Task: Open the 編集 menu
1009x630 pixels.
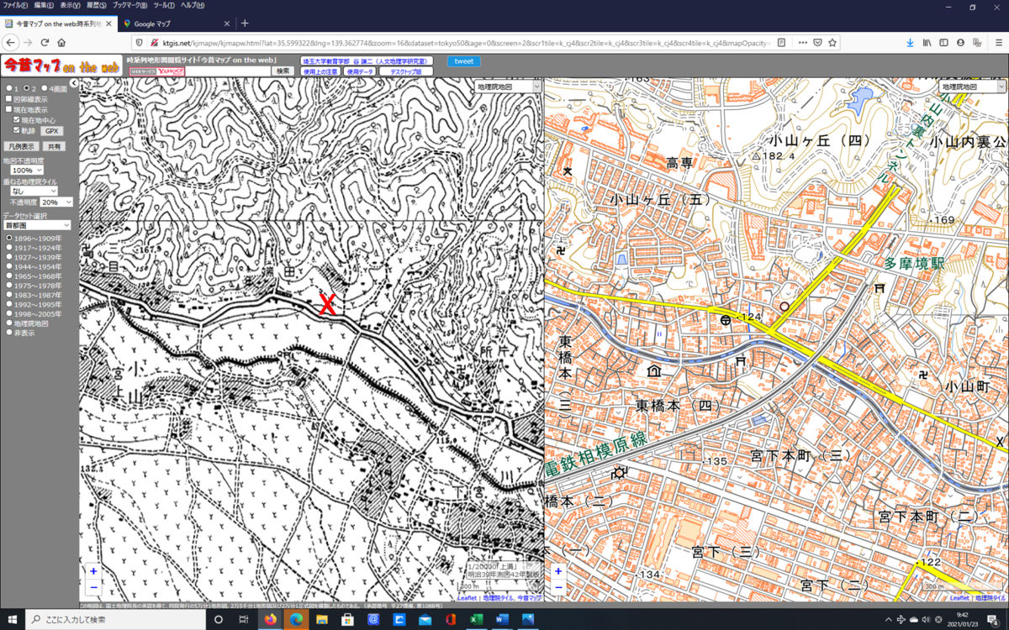Action: [45, 5]
